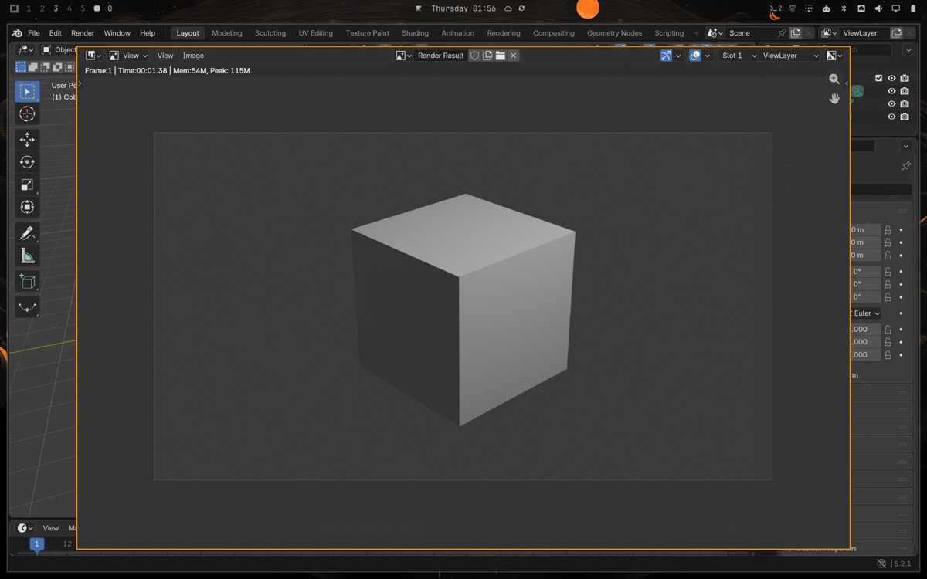Switch to the Sculpting workspace tab

pyautogui.click(x=270, y=33)
